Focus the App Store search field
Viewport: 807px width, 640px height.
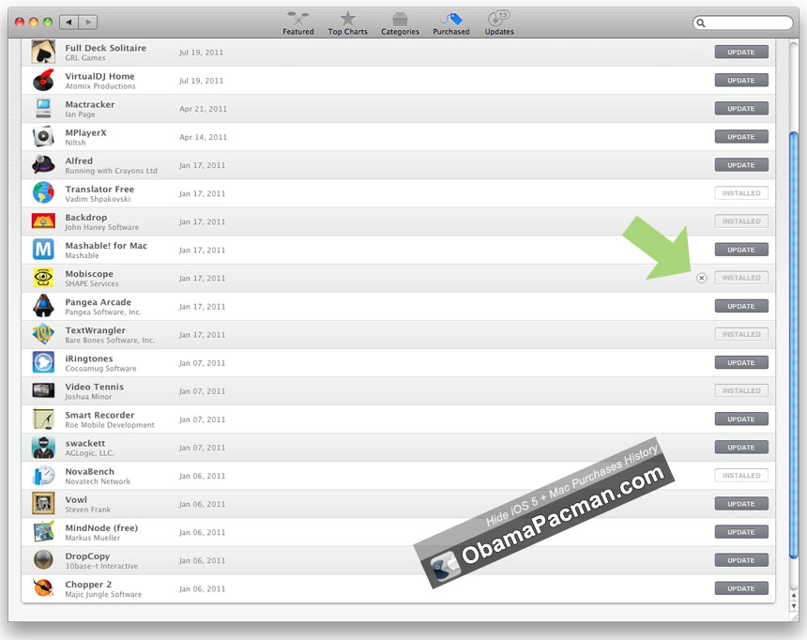(x=742, y=23)
